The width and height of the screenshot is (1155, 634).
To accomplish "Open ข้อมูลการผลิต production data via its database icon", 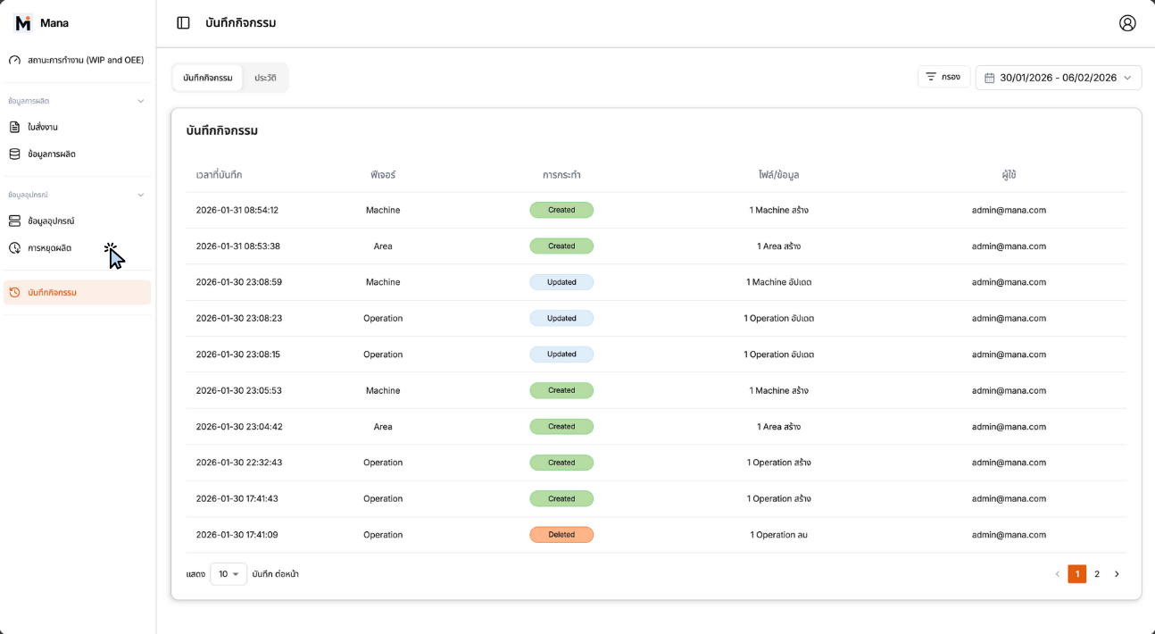I will (x=14, y=154).
